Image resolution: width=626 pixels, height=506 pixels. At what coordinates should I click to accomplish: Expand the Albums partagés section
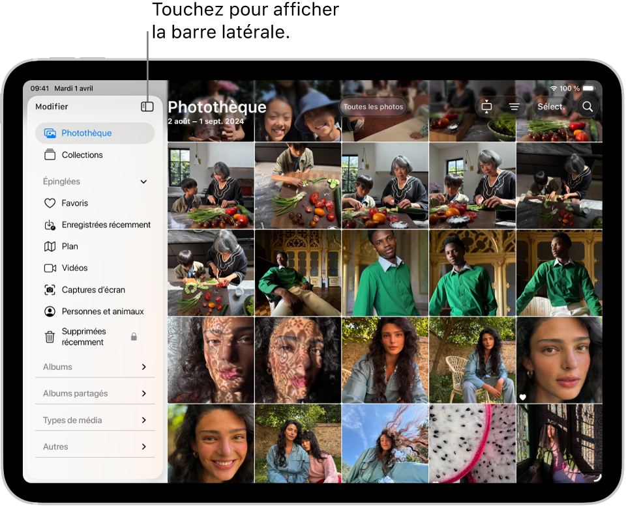143,393
